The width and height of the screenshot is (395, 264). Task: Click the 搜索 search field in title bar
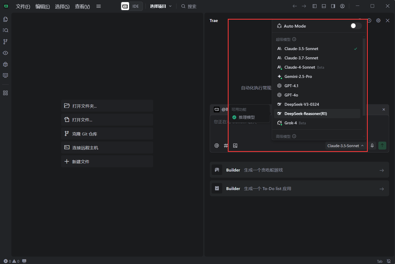coord(192,6)
